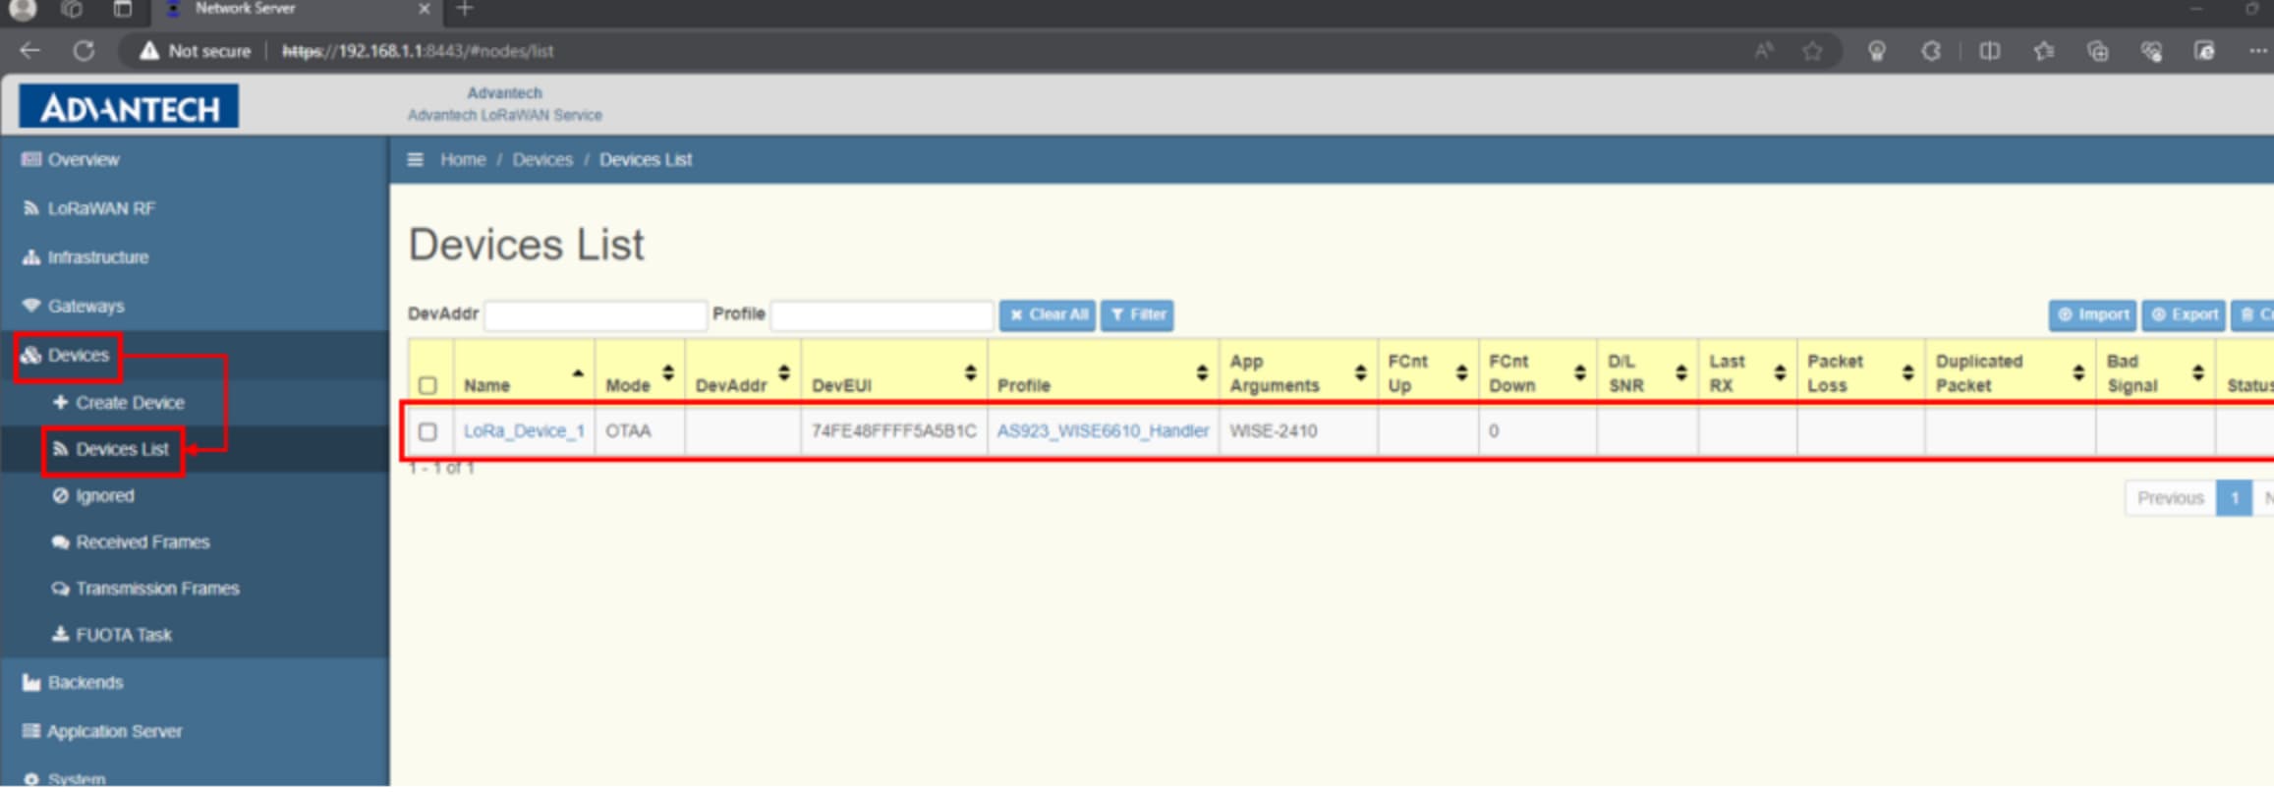The width and height of the screenshot is (2274, 792).
Task: Click the Previous pagination button
Action: click(2170, 498)
